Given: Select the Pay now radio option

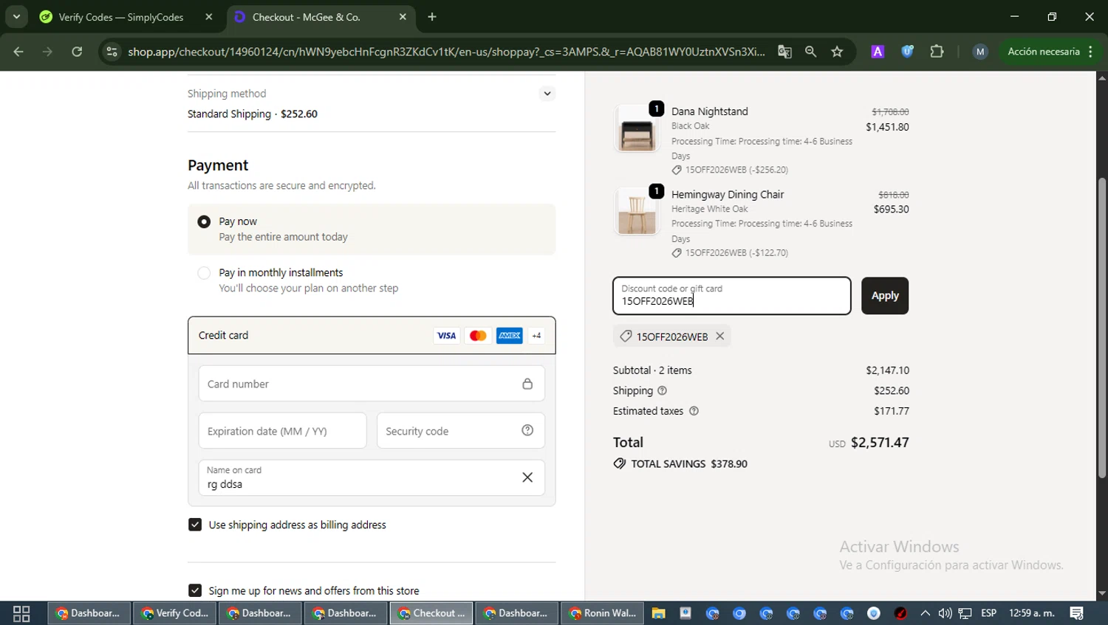Looking at the screenshot, I should tap(204, 222).
